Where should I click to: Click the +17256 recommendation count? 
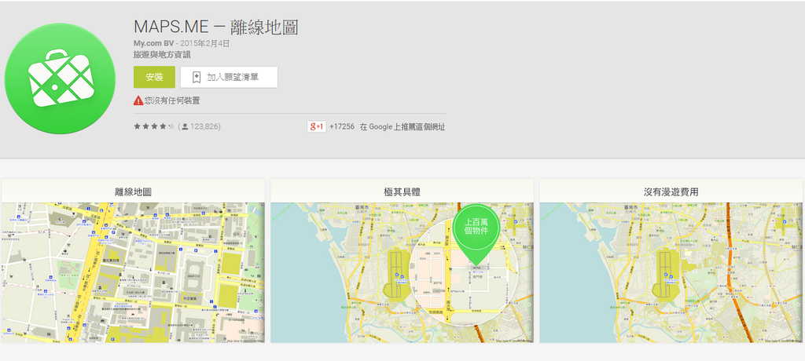click(342, 126)
